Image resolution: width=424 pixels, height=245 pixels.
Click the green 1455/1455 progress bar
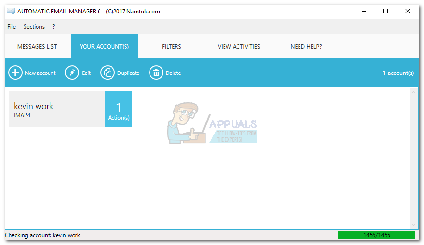coord(377,235)
